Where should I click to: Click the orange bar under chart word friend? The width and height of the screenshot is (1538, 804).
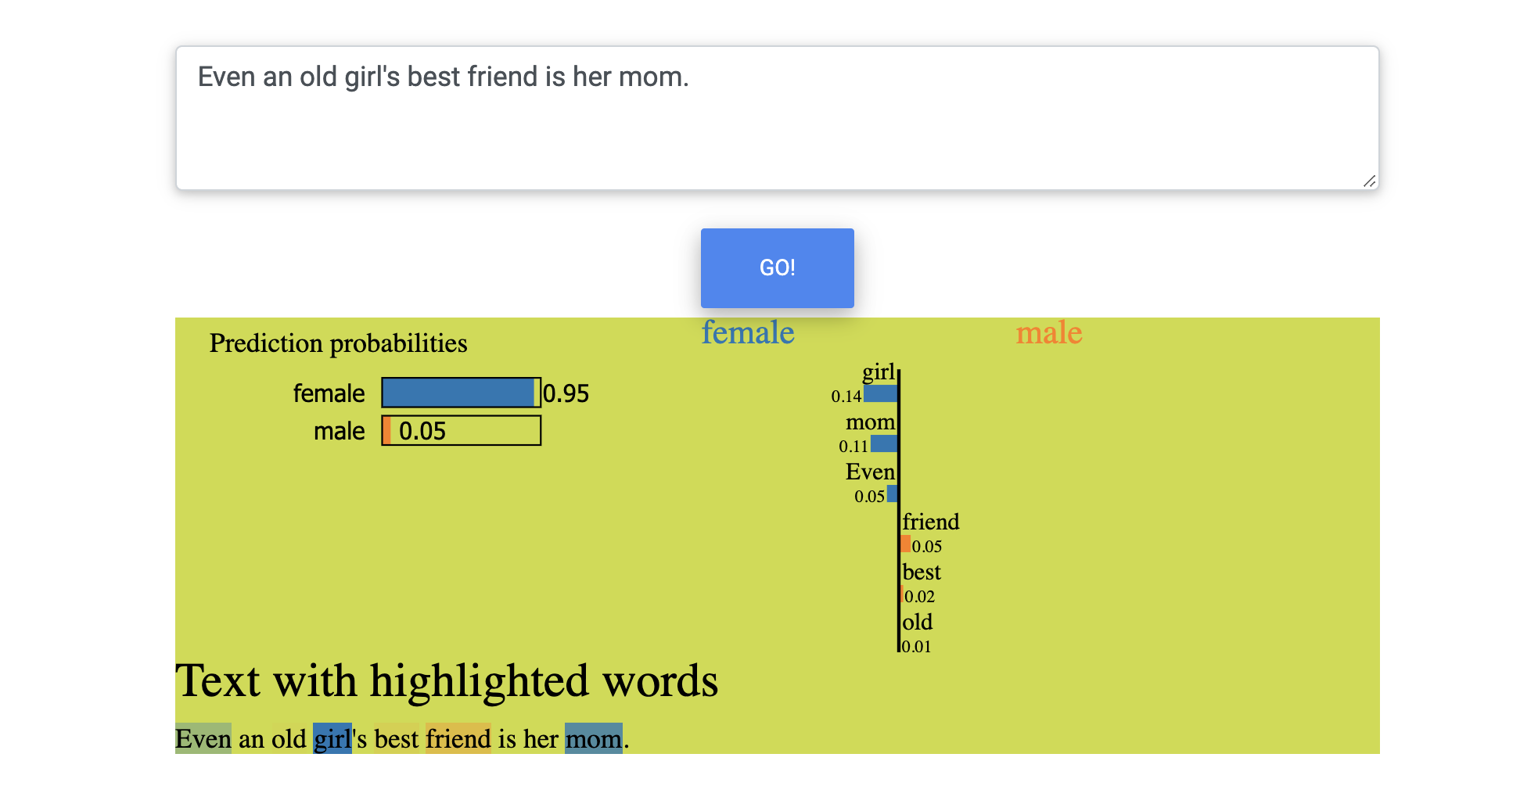click(905, 544)
